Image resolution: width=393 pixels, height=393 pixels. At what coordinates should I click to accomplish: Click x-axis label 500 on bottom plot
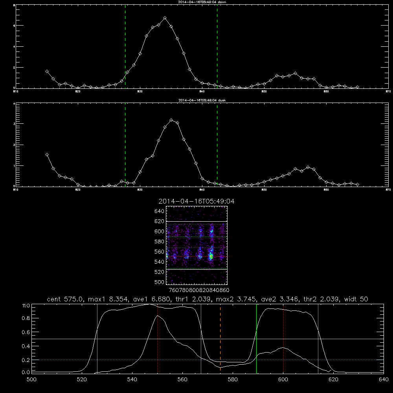[31, 379]
